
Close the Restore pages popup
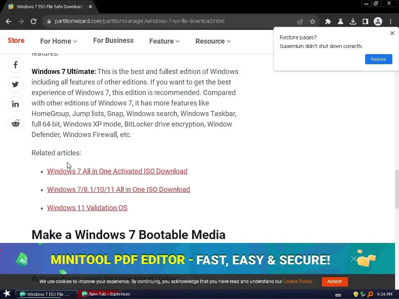(392, 33)
